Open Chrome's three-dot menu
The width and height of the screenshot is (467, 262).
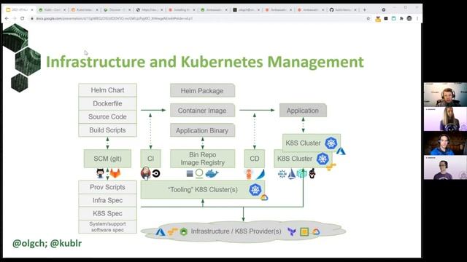pos(417,18)
